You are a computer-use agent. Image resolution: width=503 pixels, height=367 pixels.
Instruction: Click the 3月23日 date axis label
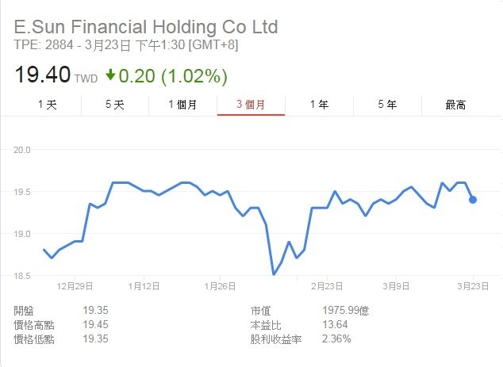coord(473,286)
